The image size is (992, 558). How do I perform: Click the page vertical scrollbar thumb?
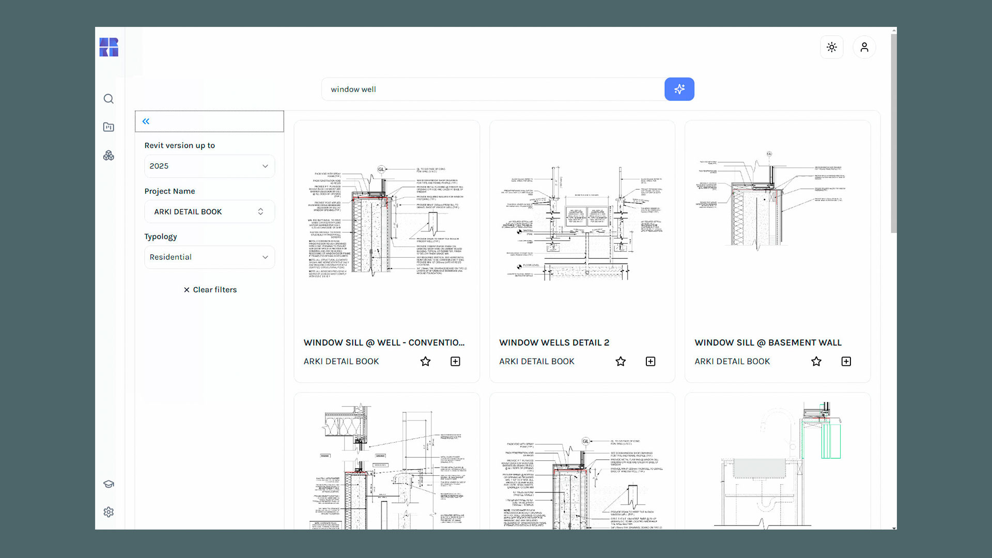point(894,133)
